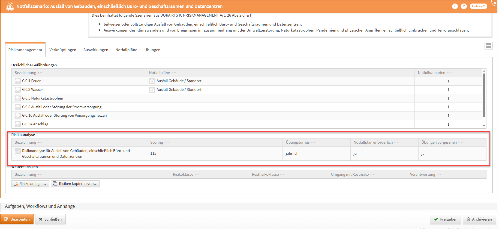
Task: Click emergency plan icon in Feuer row
Action: (x=152, y=81)
